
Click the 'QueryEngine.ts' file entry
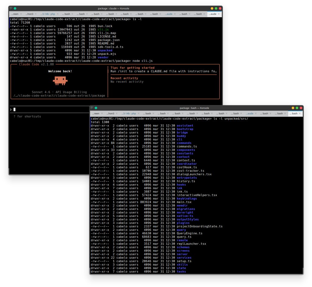190,233
